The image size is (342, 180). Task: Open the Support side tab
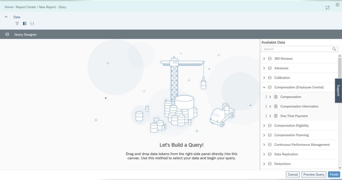pyautogui.click(x=338, y=91)
